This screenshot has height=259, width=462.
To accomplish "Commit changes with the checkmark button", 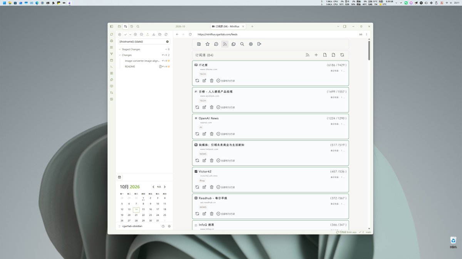I will click(126, 35).
